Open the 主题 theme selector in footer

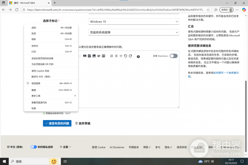pyautogui.click(x=65, y=147)
